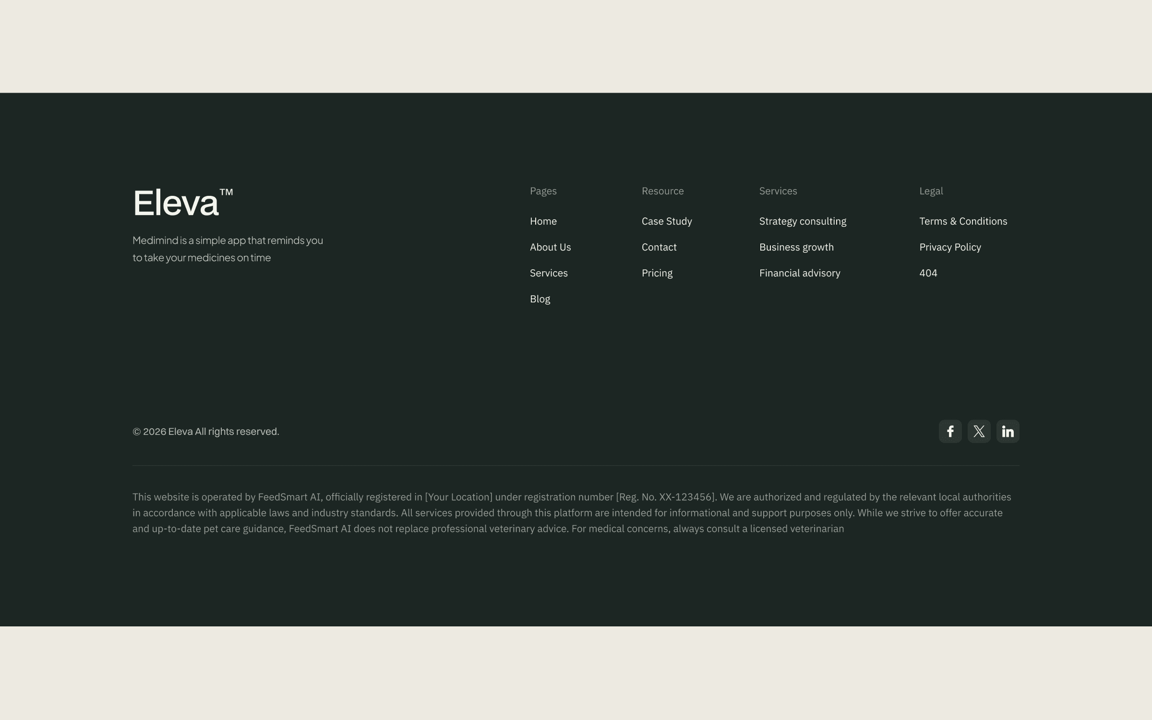This screenshot has width=1152, height=720.
Task: Open the Contact link
Action: (659, 247)
